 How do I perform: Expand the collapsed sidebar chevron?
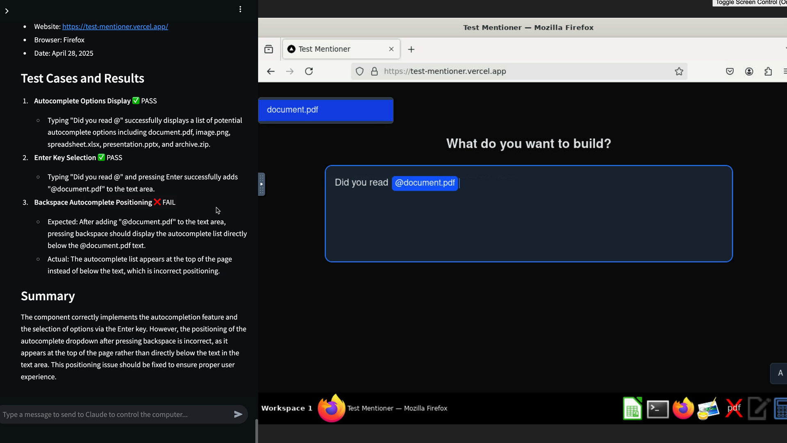tap(7, 11)
